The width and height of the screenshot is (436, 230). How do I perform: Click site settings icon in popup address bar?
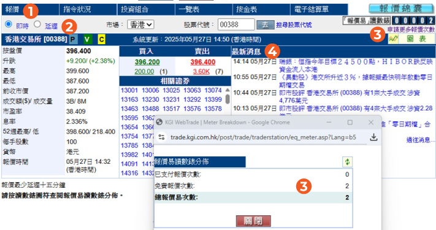(x=161, y=137)
